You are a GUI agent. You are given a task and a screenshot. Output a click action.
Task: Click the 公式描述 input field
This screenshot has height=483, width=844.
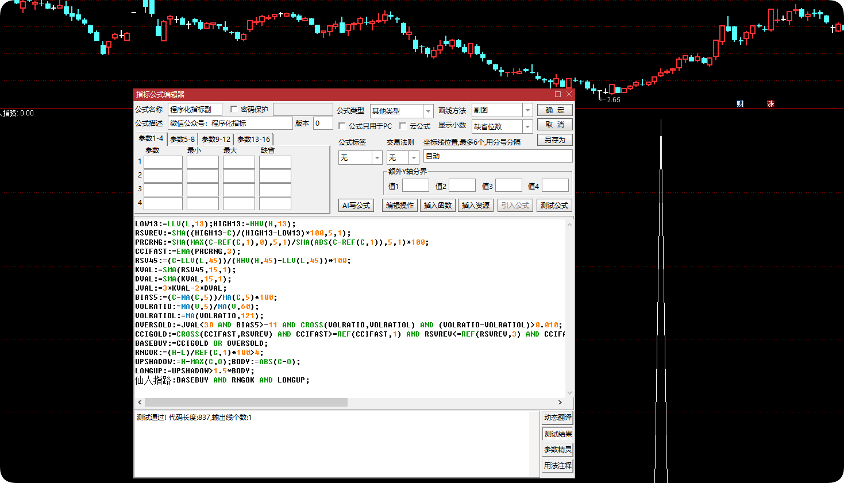point(230,123)
